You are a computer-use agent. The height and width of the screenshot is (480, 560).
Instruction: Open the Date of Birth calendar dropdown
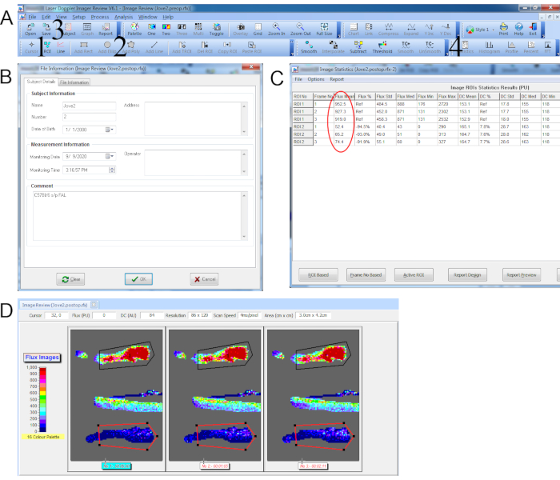click(110, 129)
